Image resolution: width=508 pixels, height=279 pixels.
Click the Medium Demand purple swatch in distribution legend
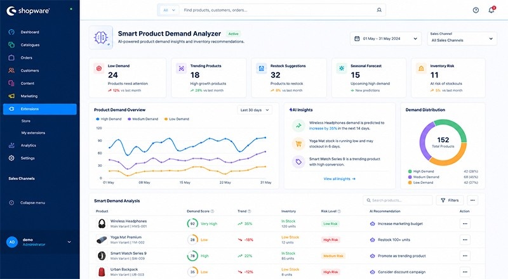tap(410, 177)
